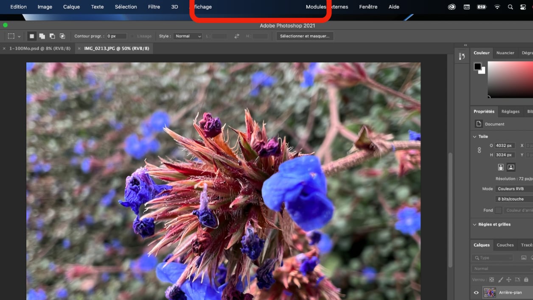Open the Creative Cloud menu bar icon
Screen dimensions: 533x300
(x=452, y=7)
